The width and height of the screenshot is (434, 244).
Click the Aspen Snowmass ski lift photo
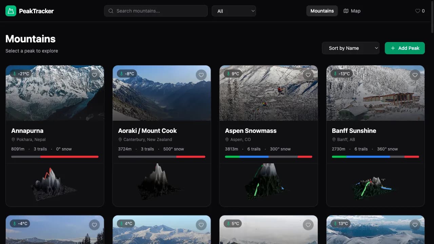(x=269, y=93)
